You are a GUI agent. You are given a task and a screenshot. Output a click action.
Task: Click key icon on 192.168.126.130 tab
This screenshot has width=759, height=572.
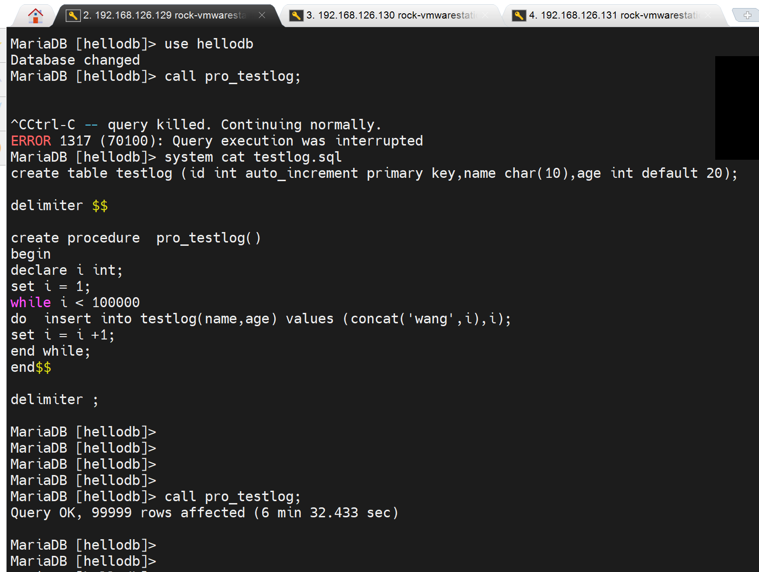(x=296, y=16)
